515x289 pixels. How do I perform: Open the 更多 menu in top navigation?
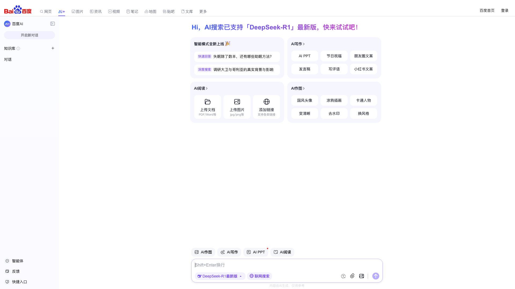coord(203,12)
